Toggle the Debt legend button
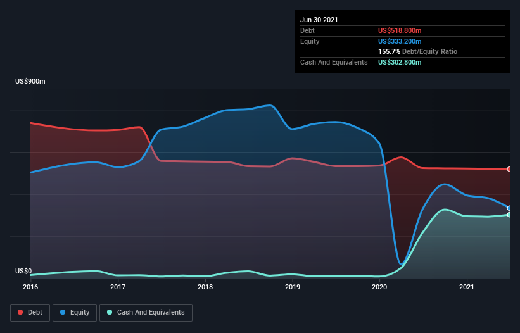The width and height of the screenshot is (520, 333). click(x=30, y=313)
